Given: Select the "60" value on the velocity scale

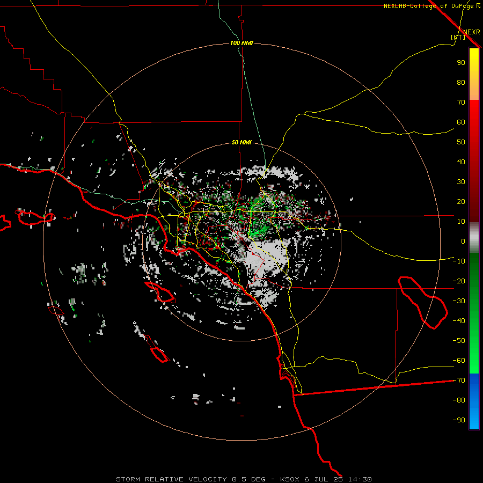Looking at the screenshot, I should pyautogui.click(x=461, y=122).
